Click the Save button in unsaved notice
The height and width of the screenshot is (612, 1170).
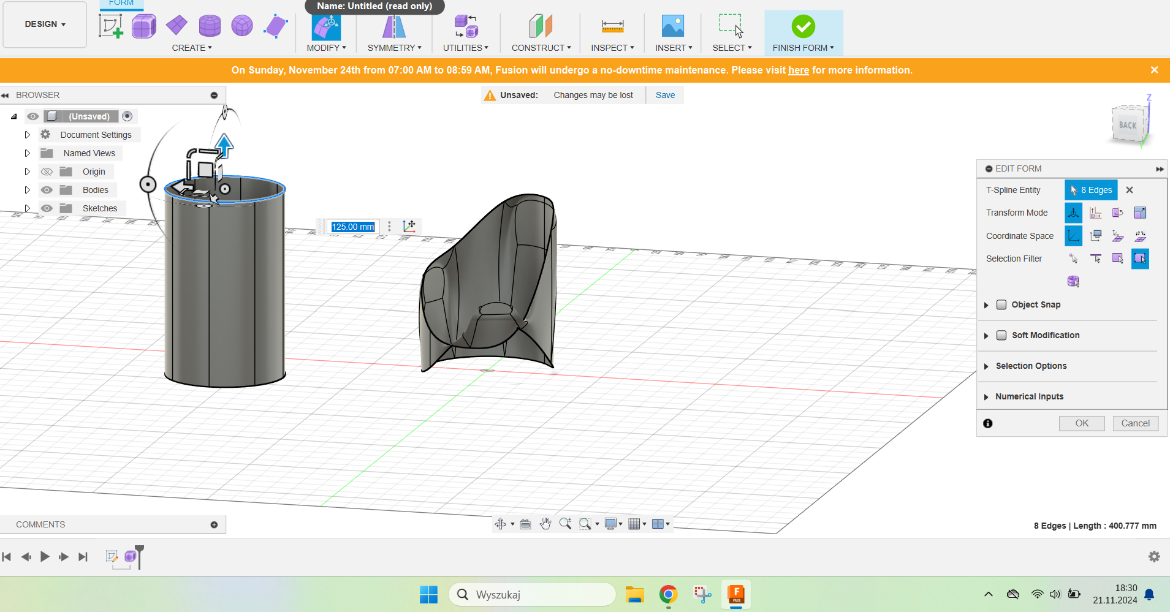click(x=665, y=95)
